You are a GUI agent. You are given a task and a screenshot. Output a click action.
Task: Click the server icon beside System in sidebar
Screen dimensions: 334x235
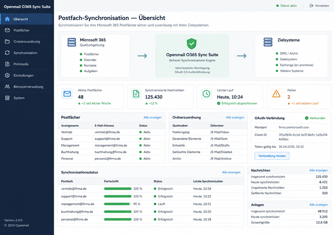coord(7,98)
